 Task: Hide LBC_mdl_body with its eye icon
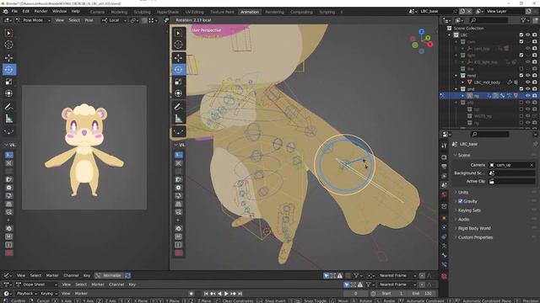coord(527,82)
